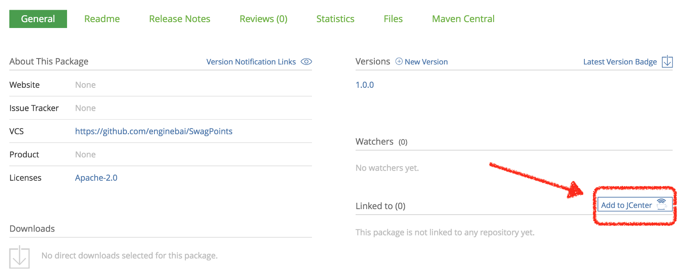679x277 pixels.
Task: Click 'This package is not linked' message
Action: tap(445, 232)
